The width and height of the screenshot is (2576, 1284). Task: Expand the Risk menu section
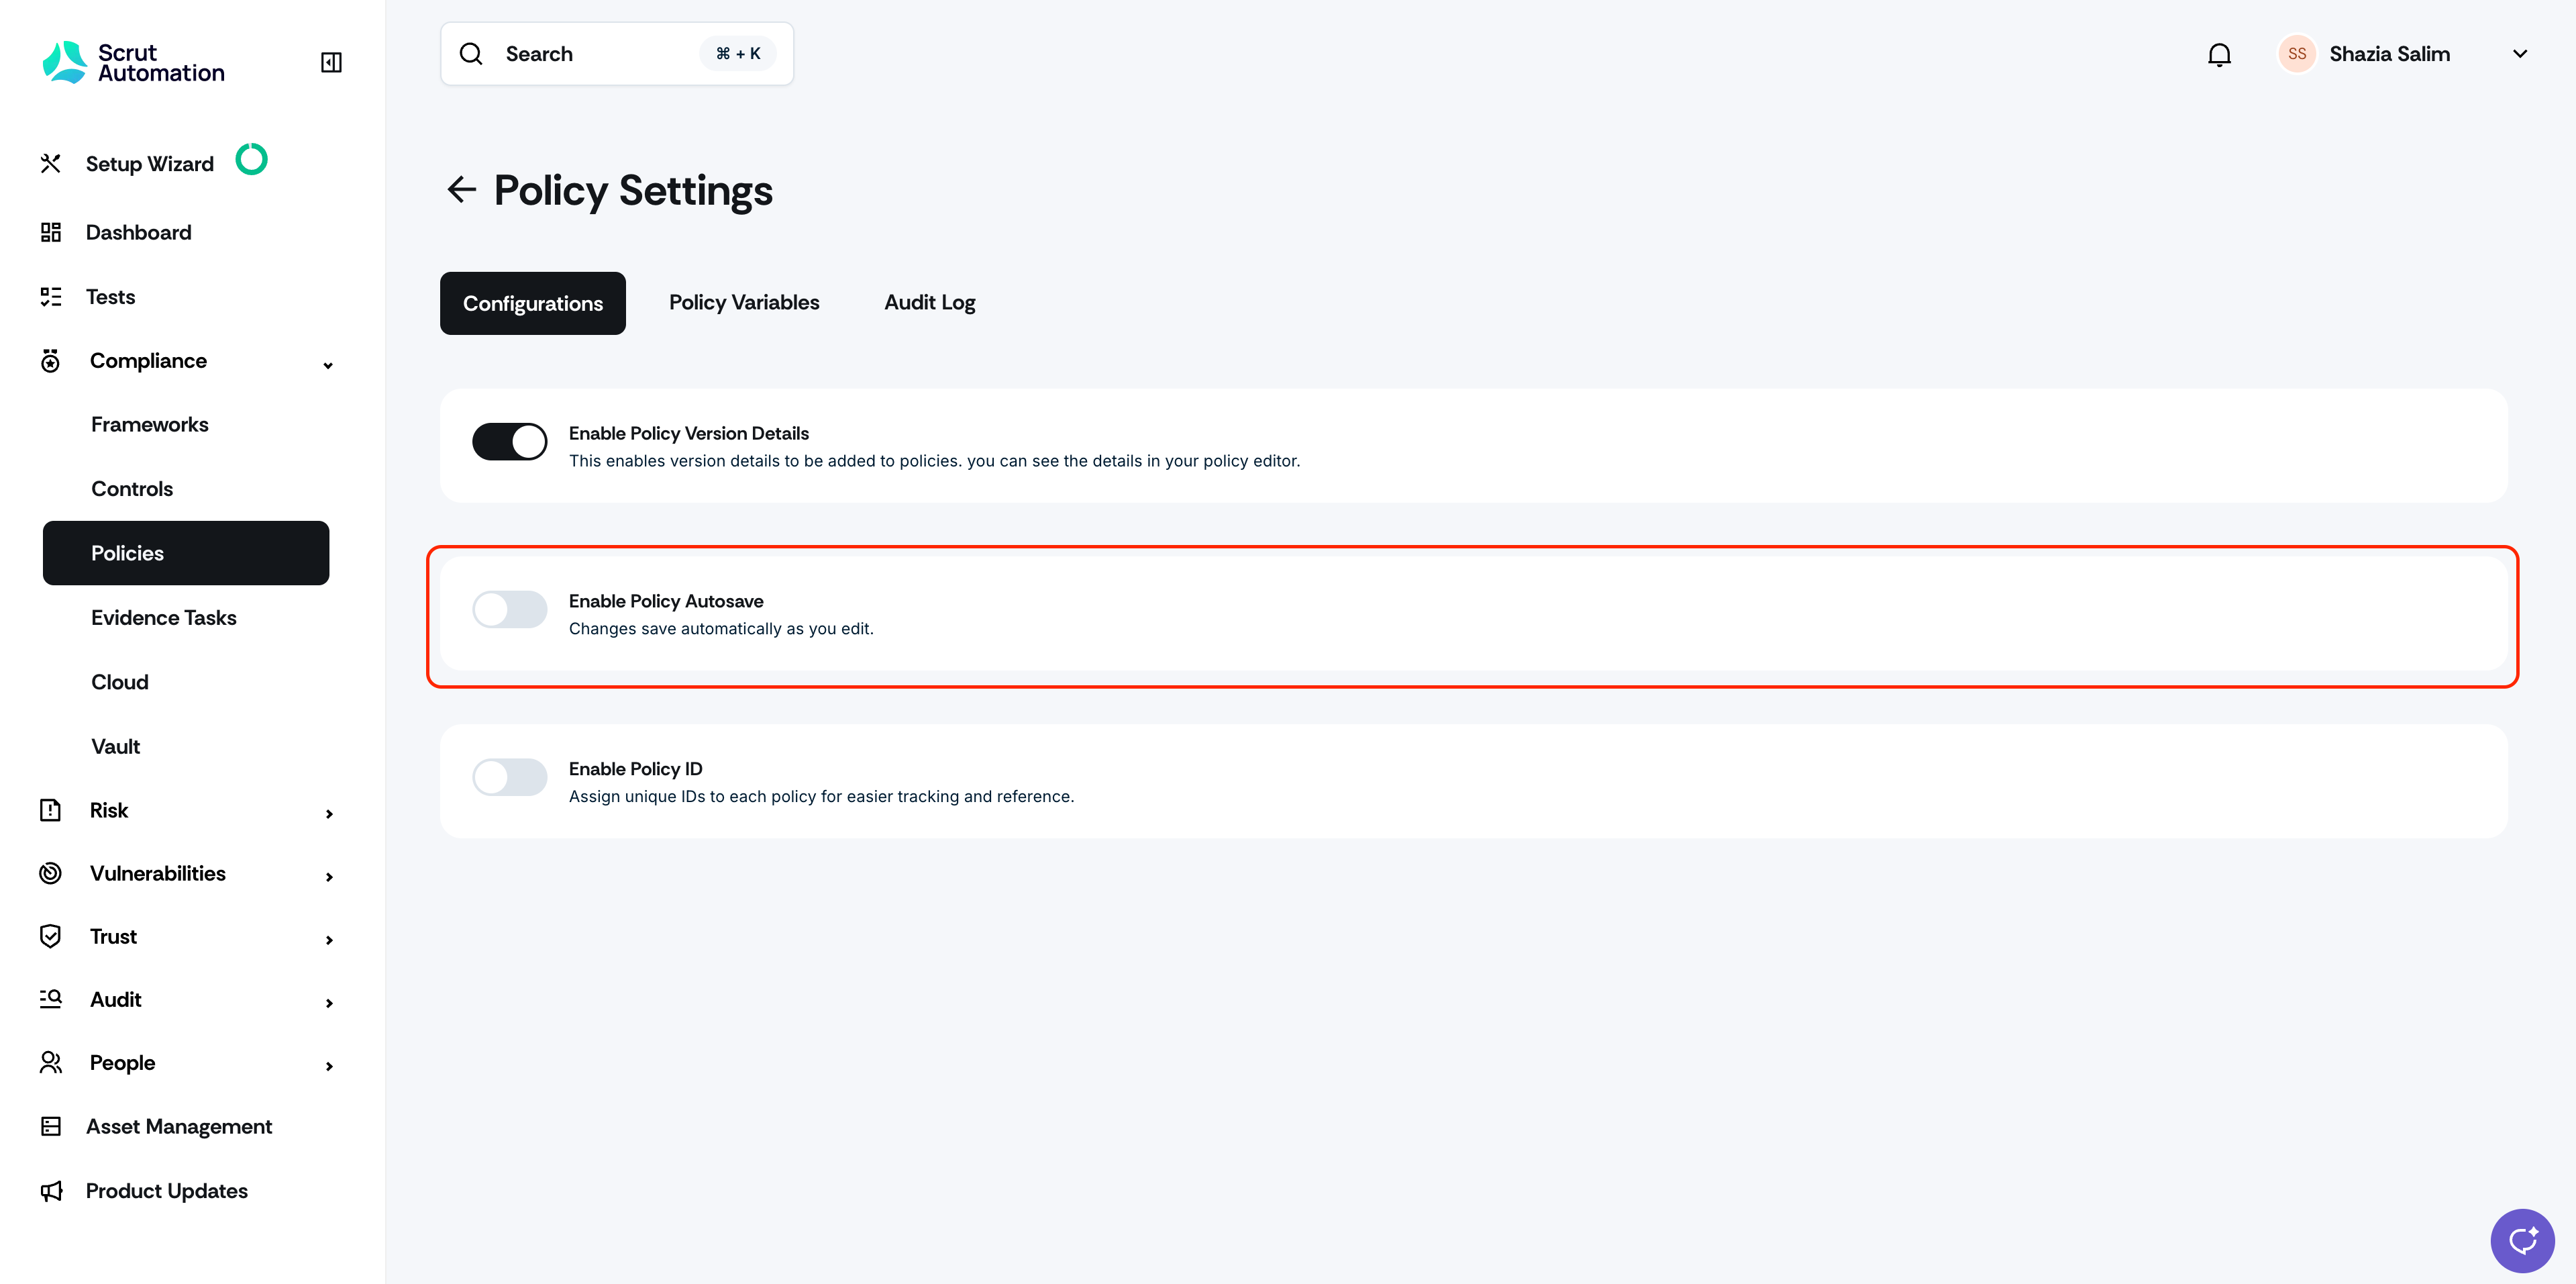coord(328,813)
